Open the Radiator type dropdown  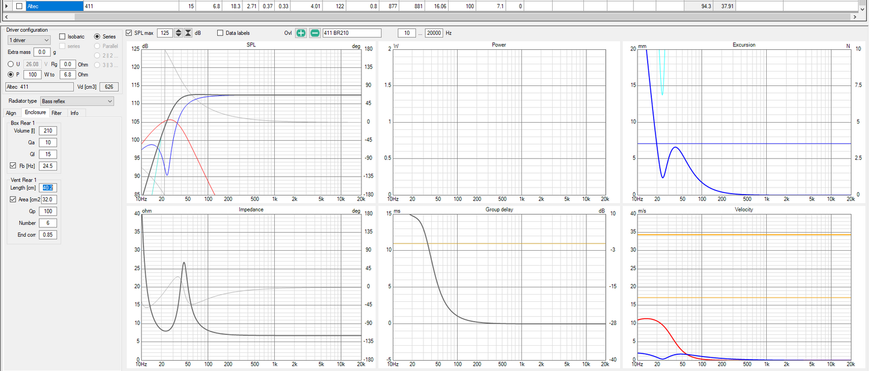point(76,101)
